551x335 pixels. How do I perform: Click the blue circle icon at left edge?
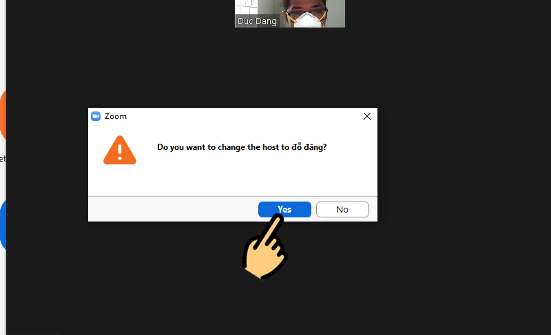coord(3,225)
